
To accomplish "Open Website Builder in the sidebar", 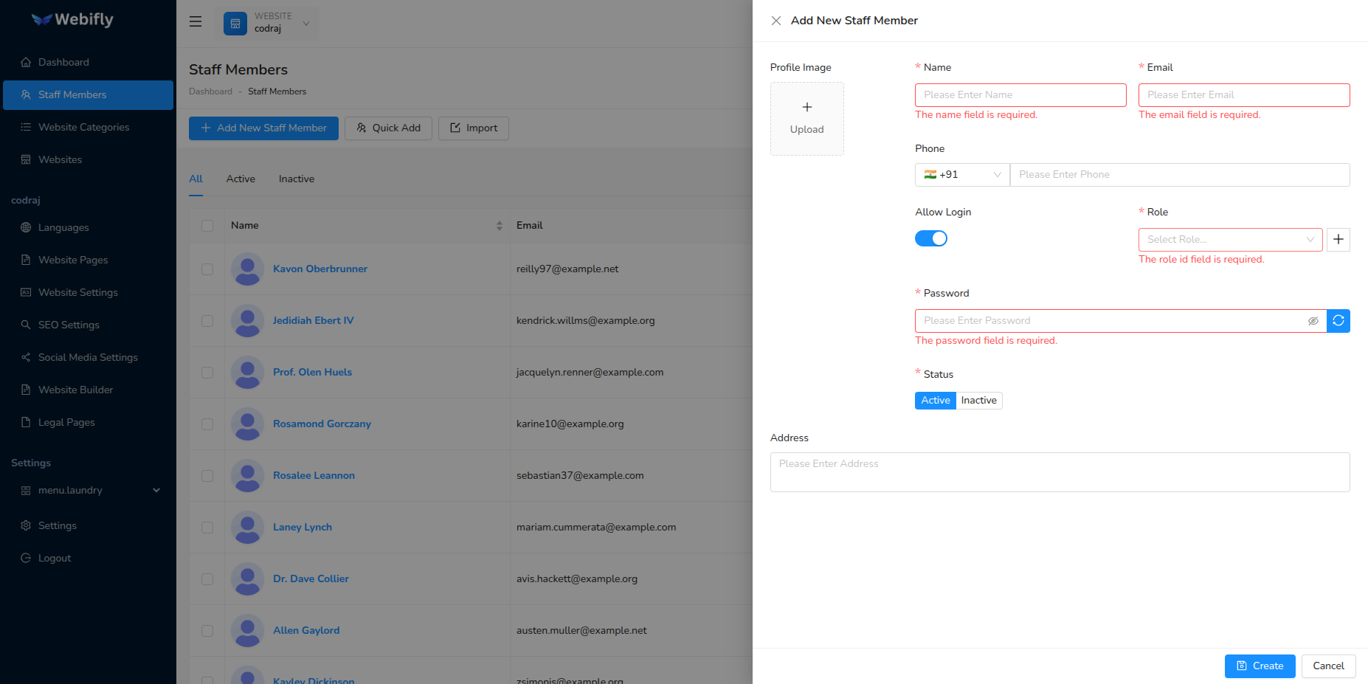I will click(x=75, y=390).
